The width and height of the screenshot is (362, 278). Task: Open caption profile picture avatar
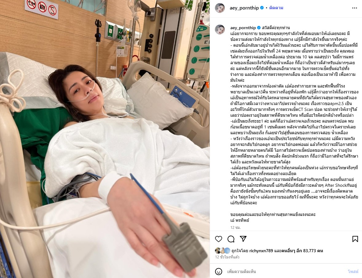[220, 29]
